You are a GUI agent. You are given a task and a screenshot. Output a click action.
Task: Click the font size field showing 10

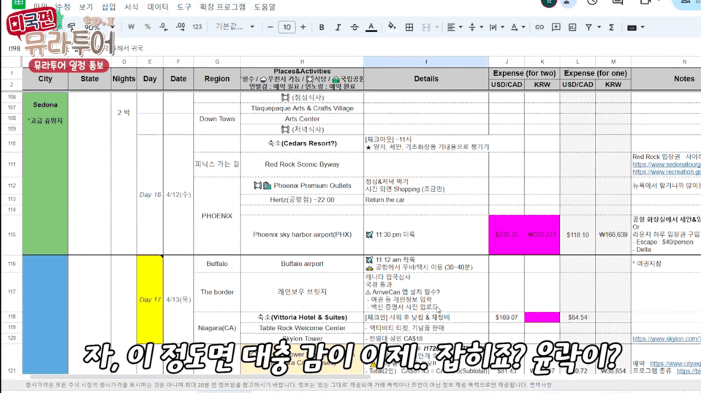pos(287,27)
